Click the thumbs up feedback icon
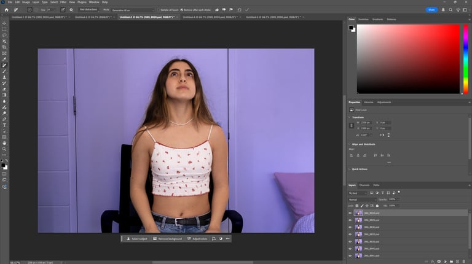472x264 pixels. pos(217,10)
